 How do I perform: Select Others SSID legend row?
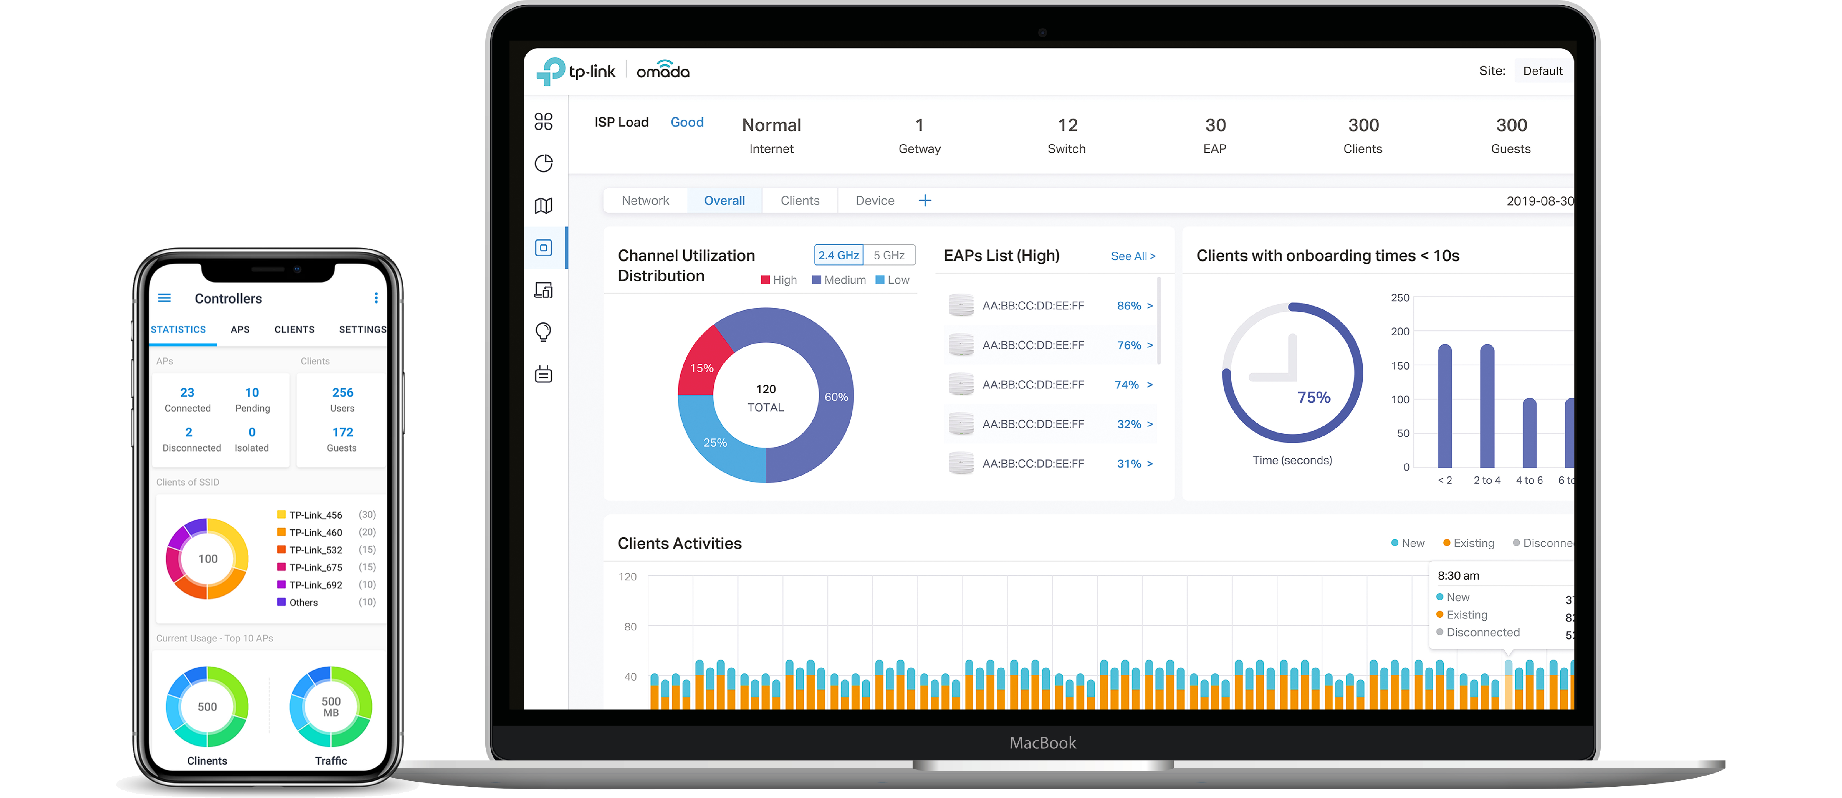326,603
